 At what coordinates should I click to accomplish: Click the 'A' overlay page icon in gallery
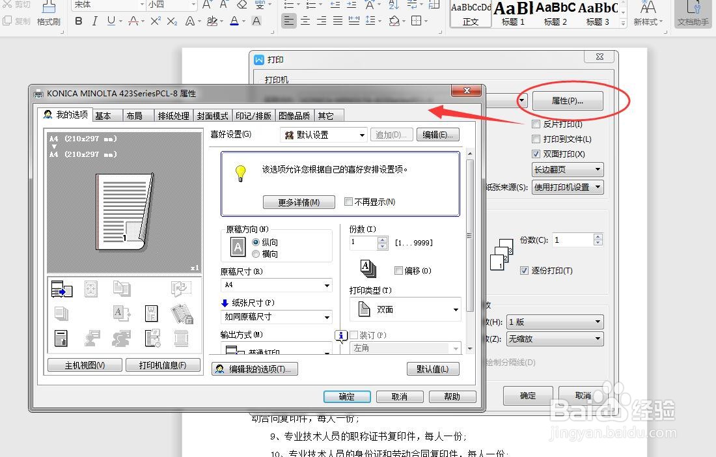coord(119,313)
